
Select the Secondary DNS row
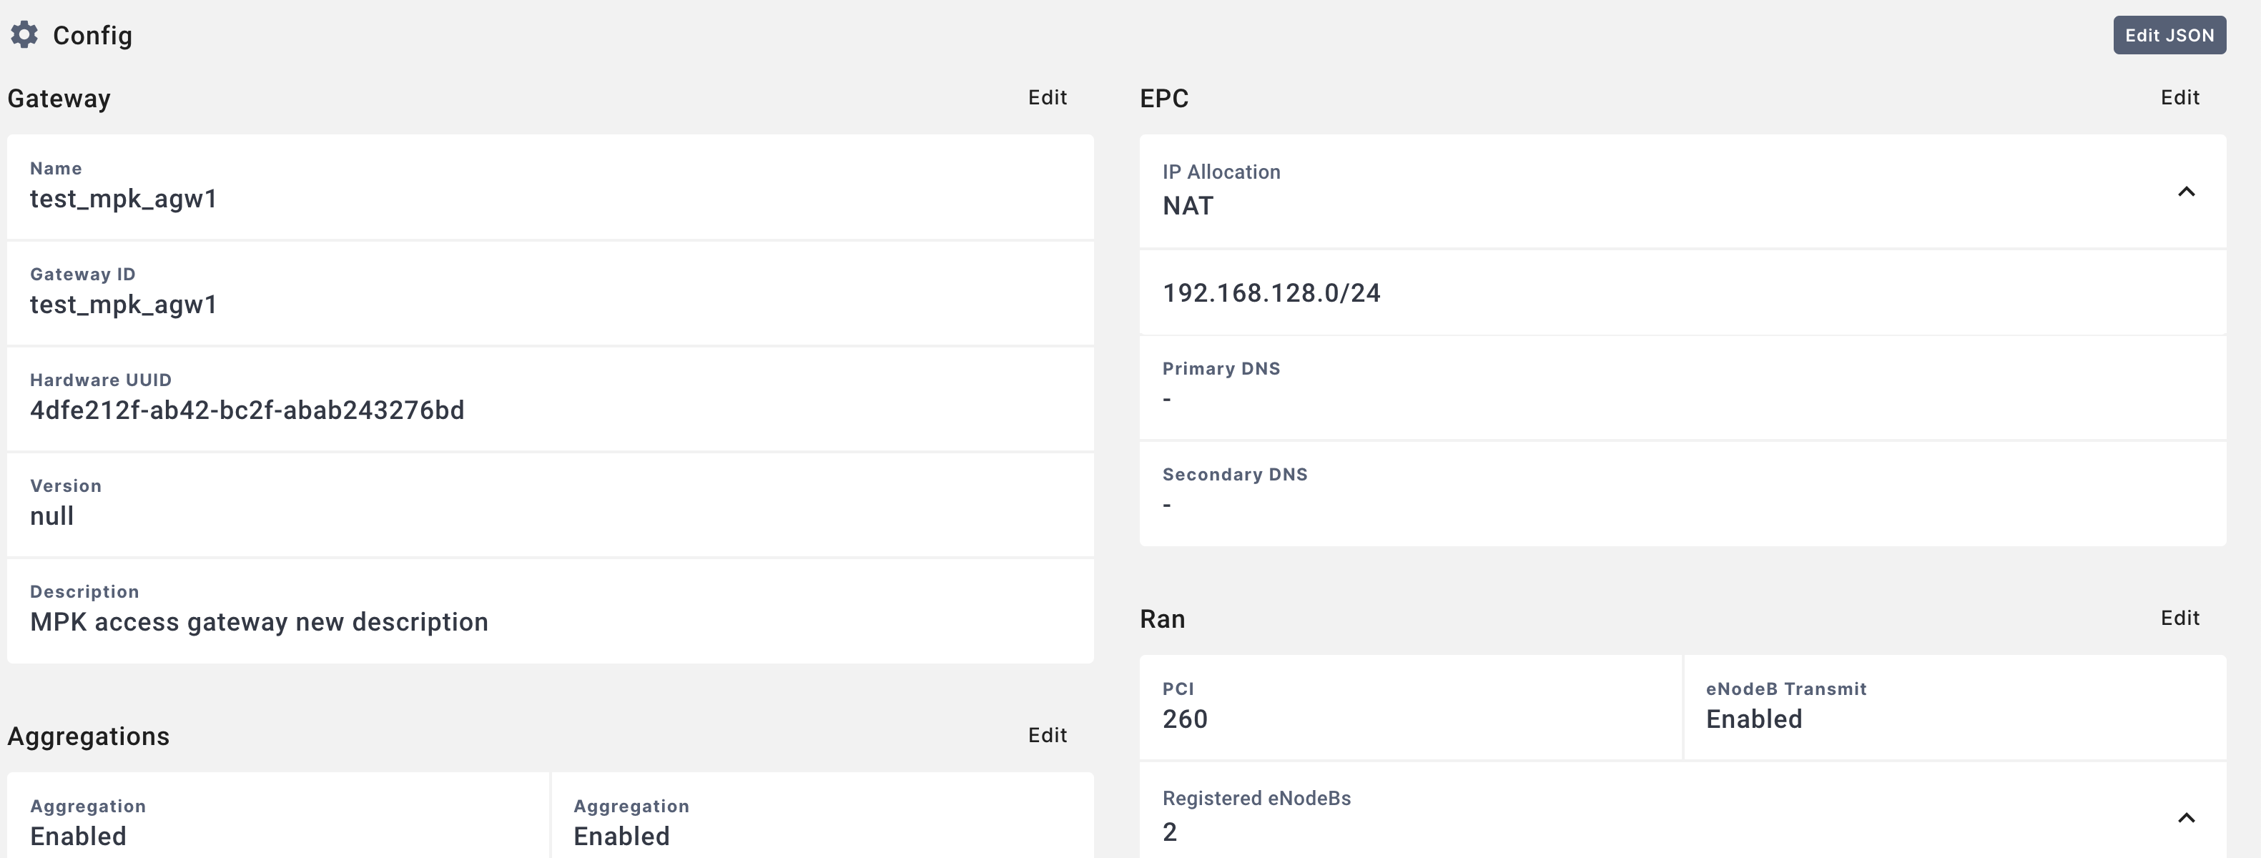pyautogui.click(x=1682, y=492)
